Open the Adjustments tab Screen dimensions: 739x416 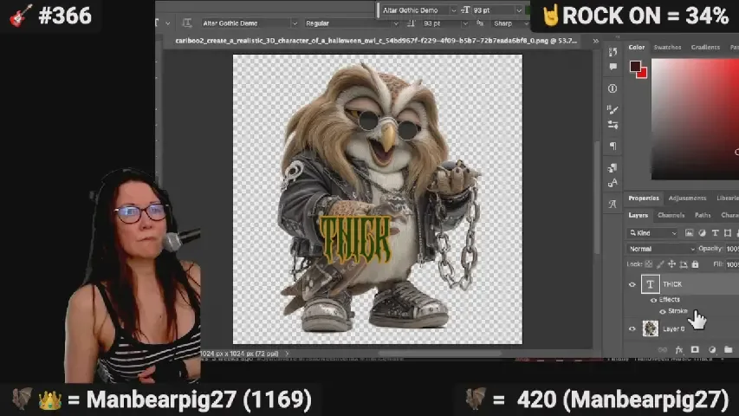(687, 198)
